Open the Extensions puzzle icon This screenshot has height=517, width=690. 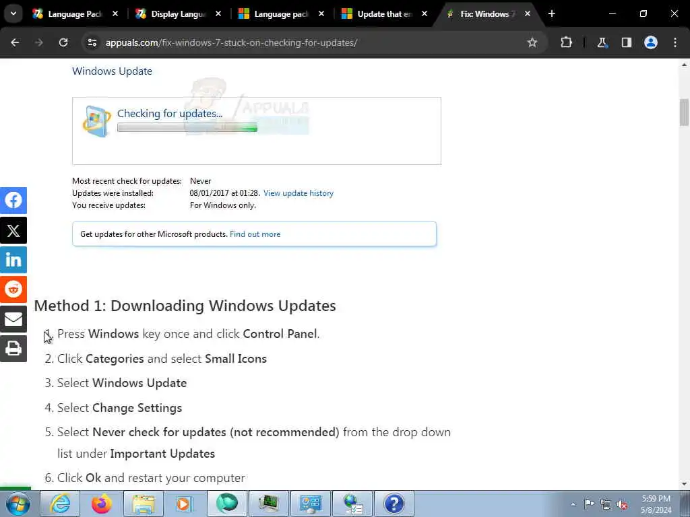click(566, 42)
